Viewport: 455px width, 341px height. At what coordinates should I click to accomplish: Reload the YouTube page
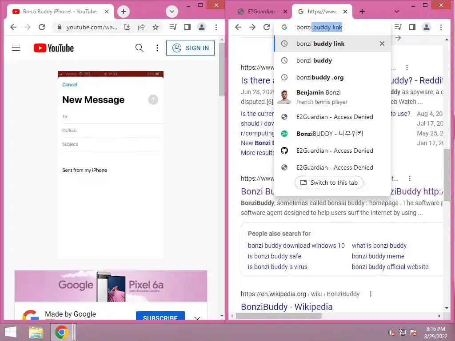click(x=42, y=27)
